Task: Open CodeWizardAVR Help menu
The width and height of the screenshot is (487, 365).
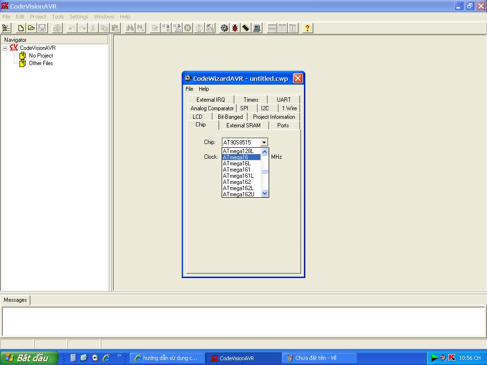Action: coord(204,89)
